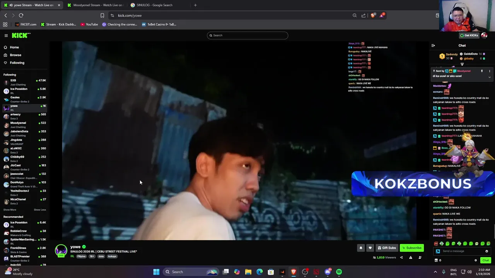Click the yowe streamer avatar below video
The height and width of the screenshot is (278, 495).
tap(61, 251)
